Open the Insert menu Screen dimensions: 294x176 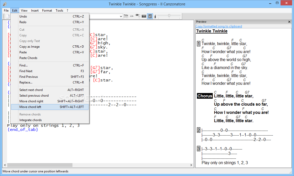coord(35,11)
